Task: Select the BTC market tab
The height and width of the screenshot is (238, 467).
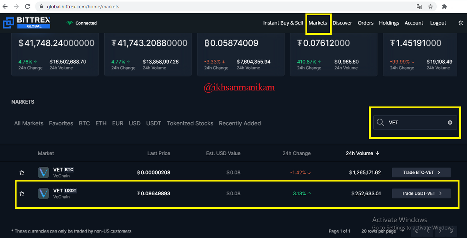Action: 84,123
